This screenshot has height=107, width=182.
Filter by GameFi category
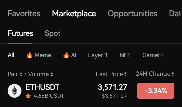(152, 55)
